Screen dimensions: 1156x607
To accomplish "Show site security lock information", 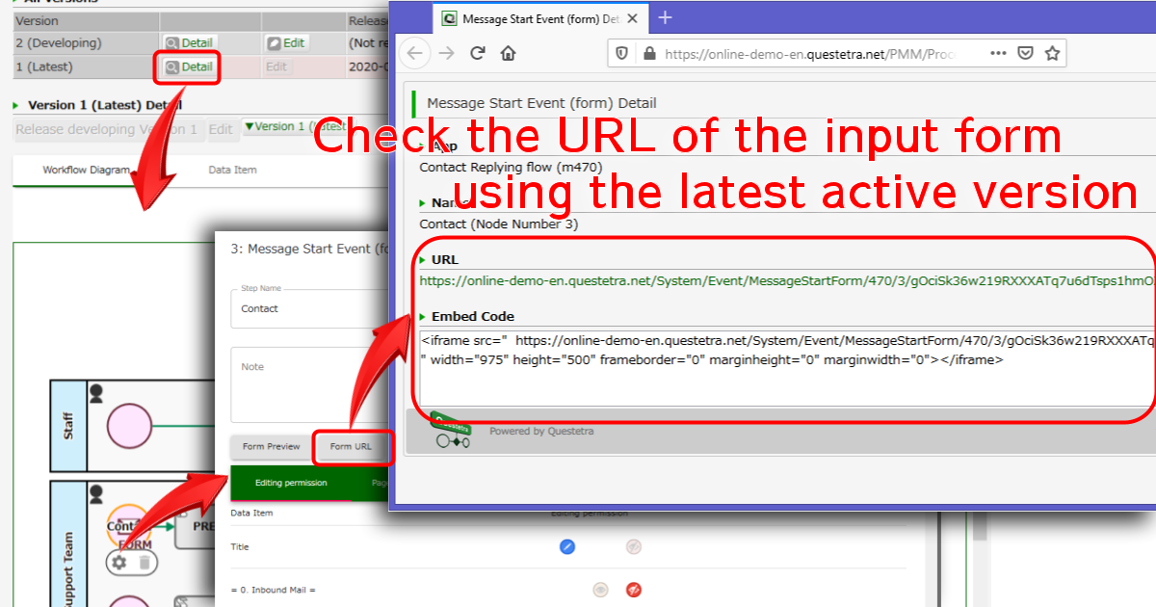I will pyautogui.click(x=649, y=54).
